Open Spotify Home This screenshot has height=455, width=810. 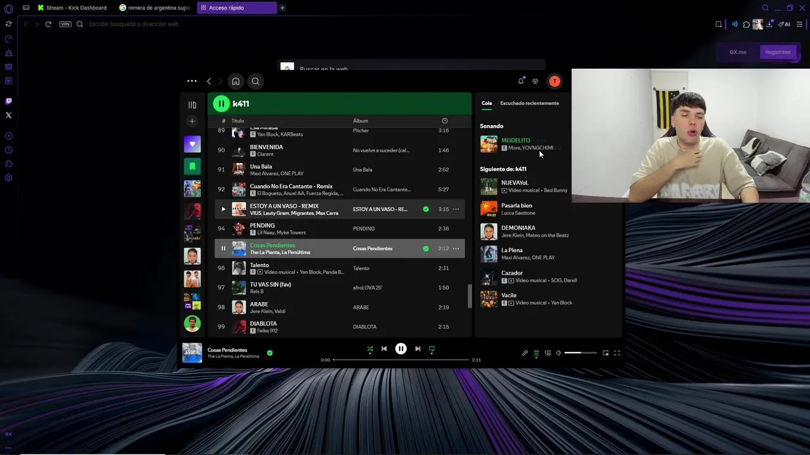pyautogui.click(x=235, y=81)
